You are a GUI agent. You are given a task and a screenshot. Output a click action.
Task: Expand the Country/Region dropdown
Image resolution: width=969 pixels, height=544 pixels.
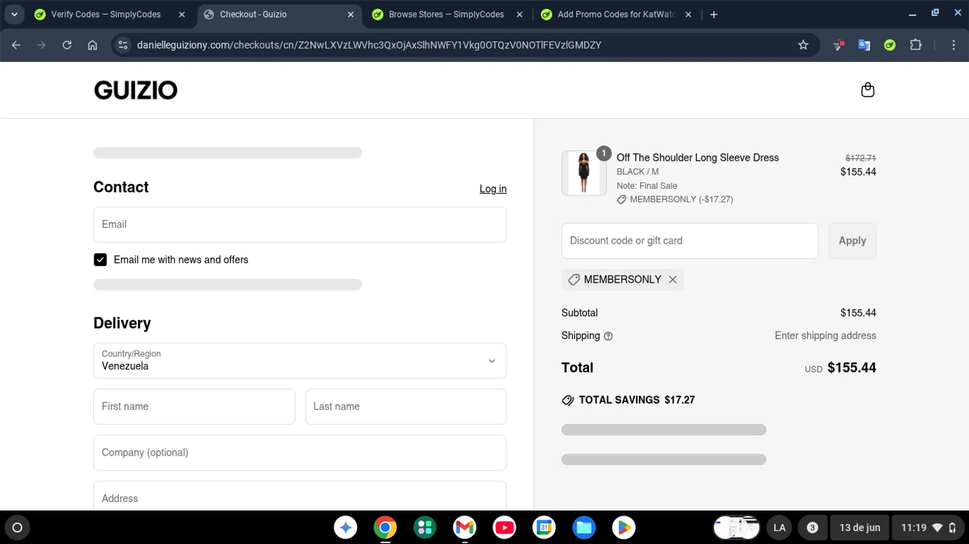click(300, 361)
